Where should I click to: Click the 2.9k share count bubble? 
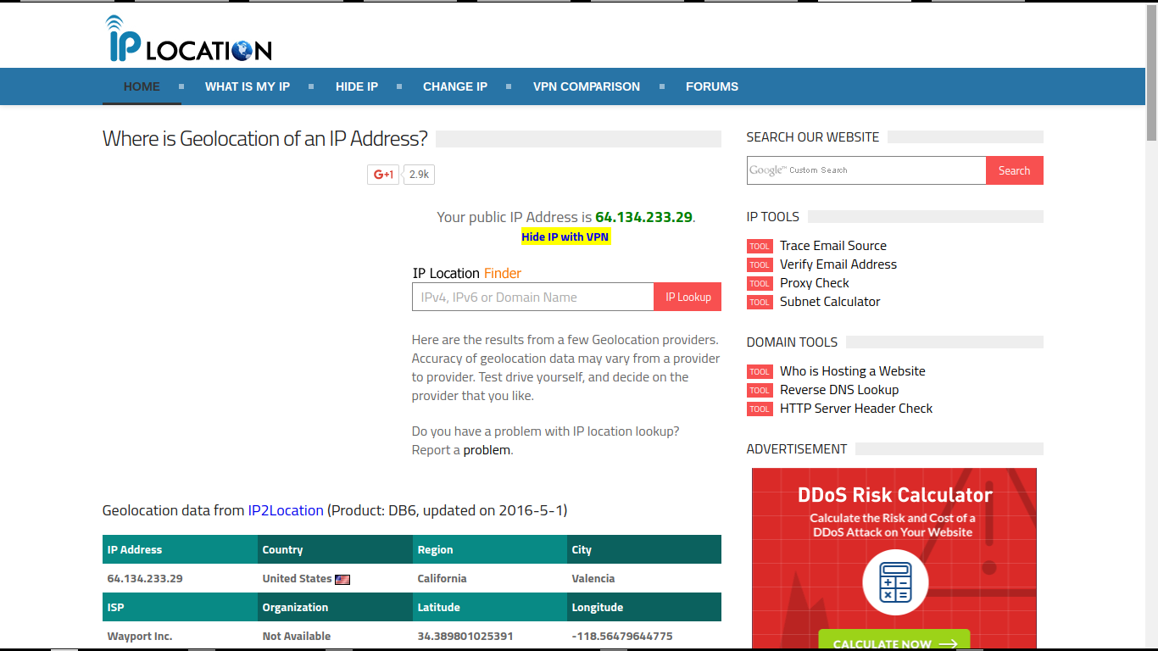419,175
